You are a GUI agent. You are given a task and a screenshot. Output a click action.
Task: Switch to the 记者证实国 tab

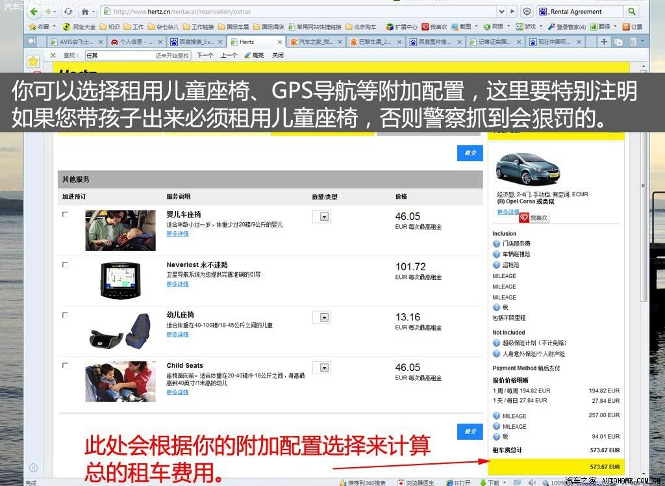click(x=496, y=42)
